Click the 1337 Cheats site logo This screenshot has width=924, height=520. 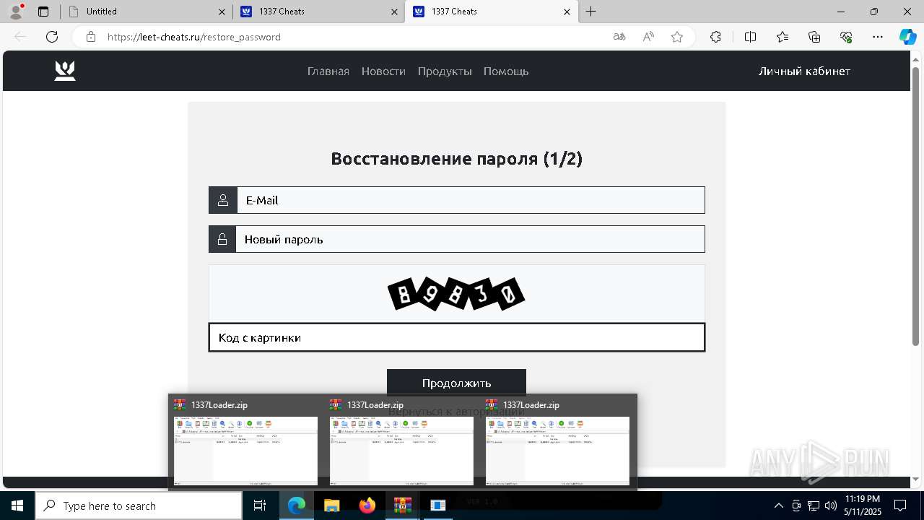tap(65, 71)
